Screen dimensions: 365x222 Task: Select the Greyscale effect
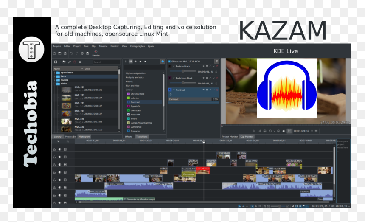135,110
